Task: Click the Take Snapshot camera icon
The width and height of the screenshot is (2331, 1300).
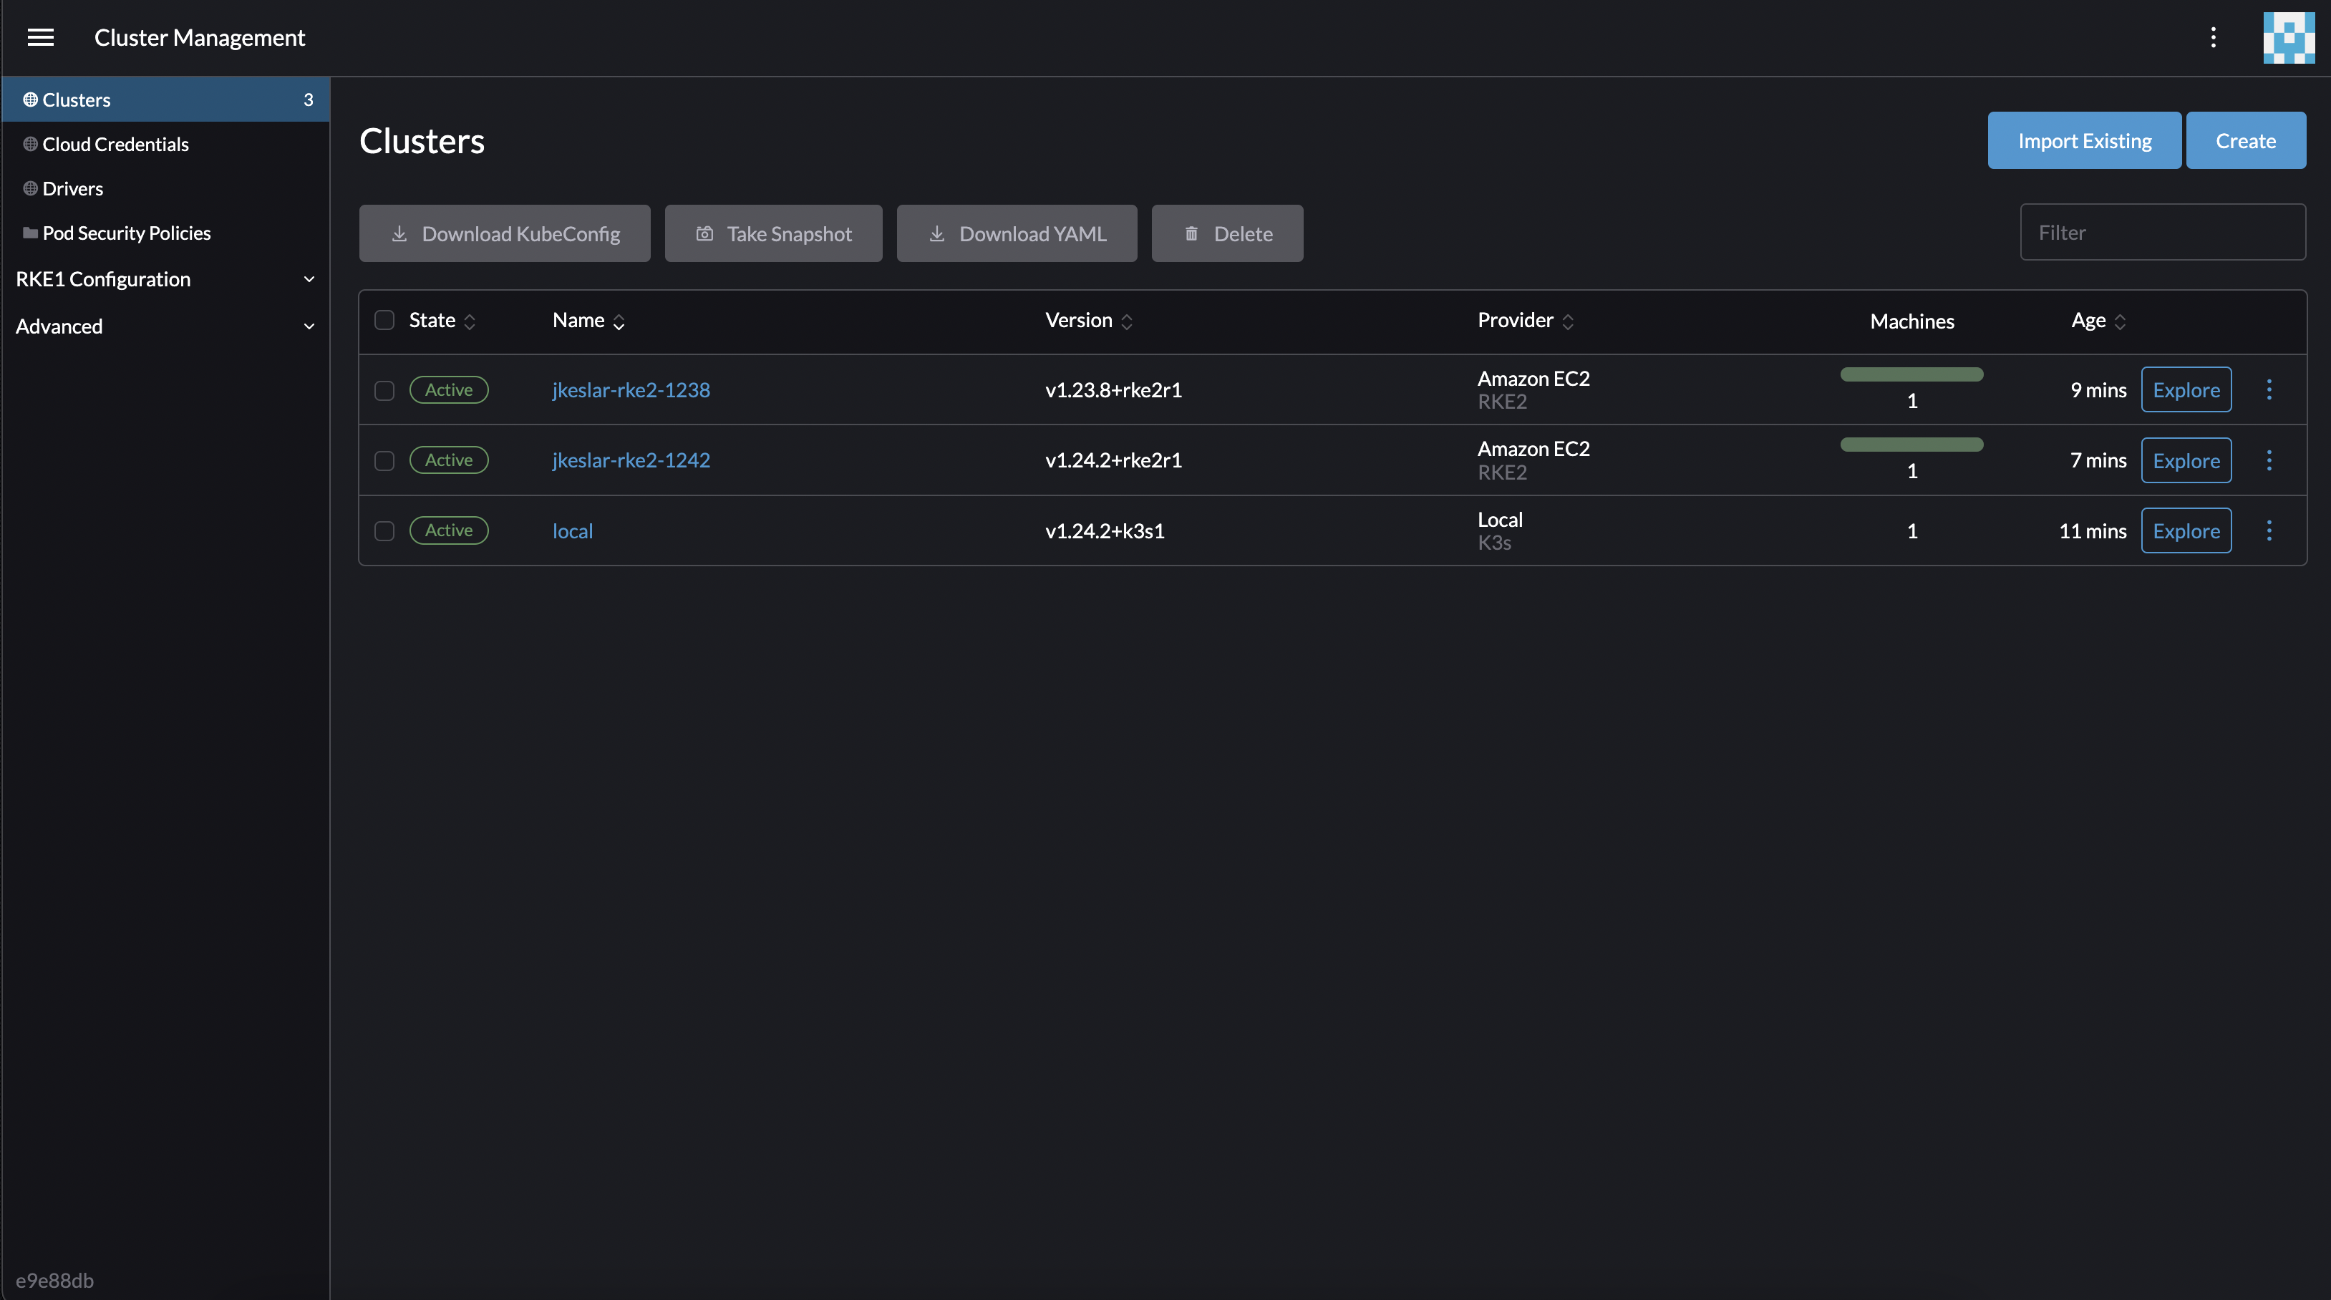Action: (706, 233)
